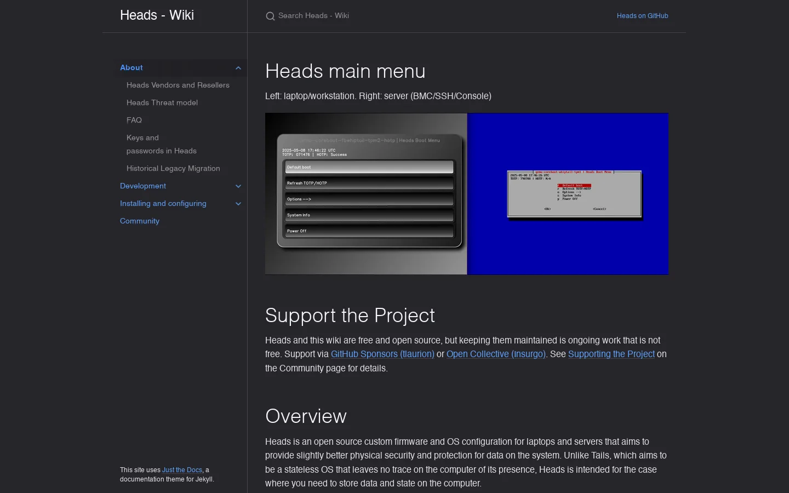Screen dimensions: 789x493
Task: Click the Support the Project heading
Action: 350,316
